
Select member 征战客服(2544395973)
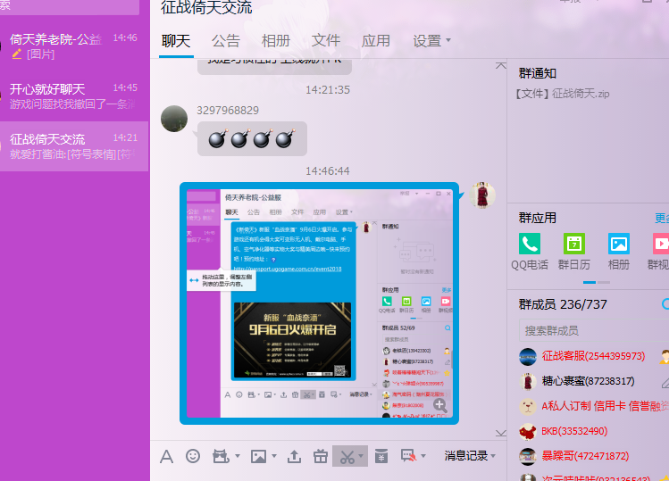pos(593,356)
